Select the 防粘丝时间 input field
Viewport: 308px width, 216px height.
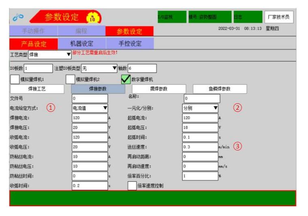tap(90, 176)
